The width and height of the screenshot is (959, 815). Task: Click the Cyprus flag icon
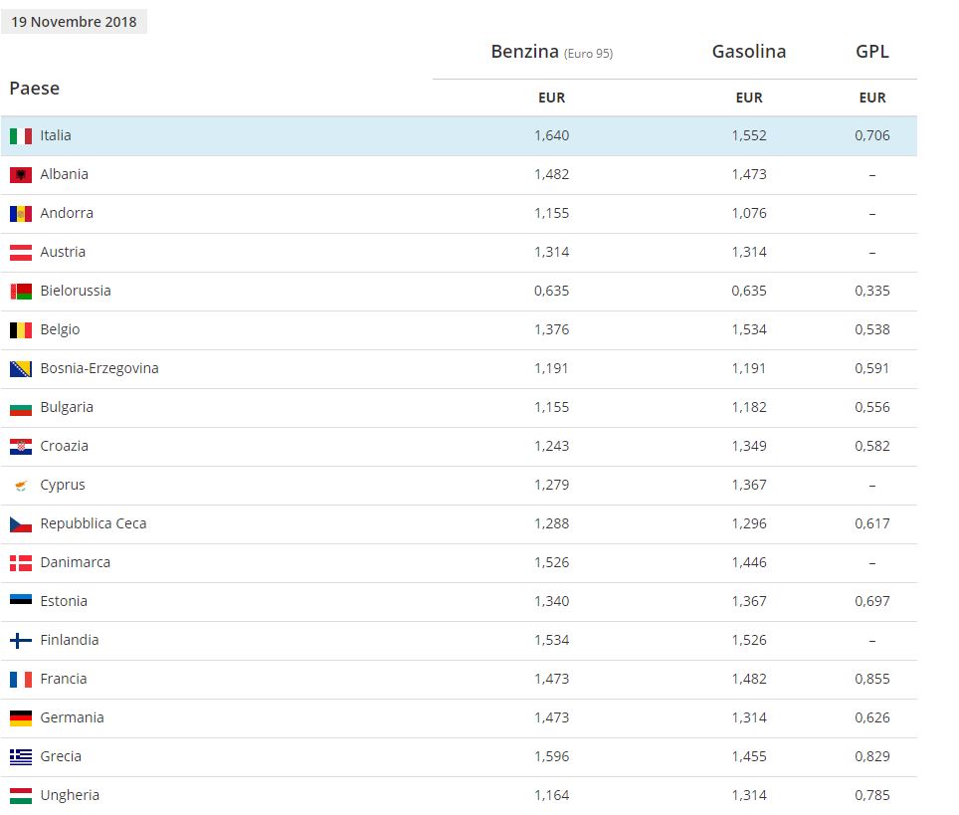click(21, 486)
